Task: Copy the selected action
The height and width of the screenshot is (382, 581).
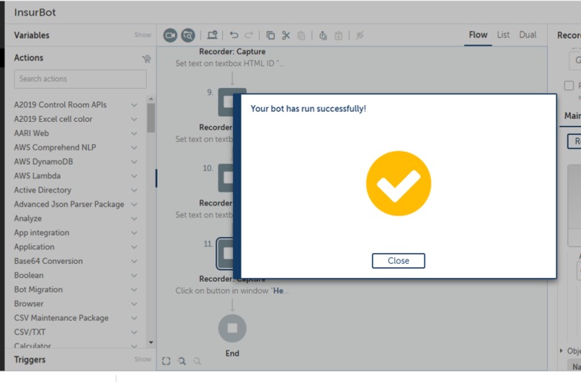Action: point(270,35)
